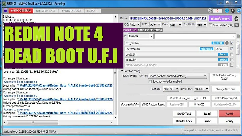Click the blue download arrow icon
This screenshot has width=242, height=136.
point(227,11)
